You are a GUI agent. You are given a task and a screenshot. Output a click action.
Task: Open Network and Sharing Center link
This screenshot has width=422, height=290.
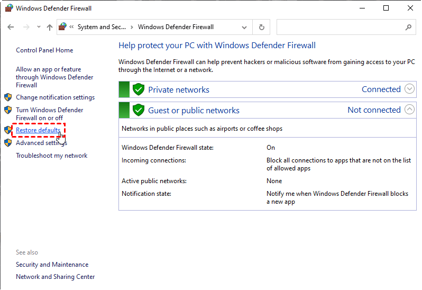point(55,277)
